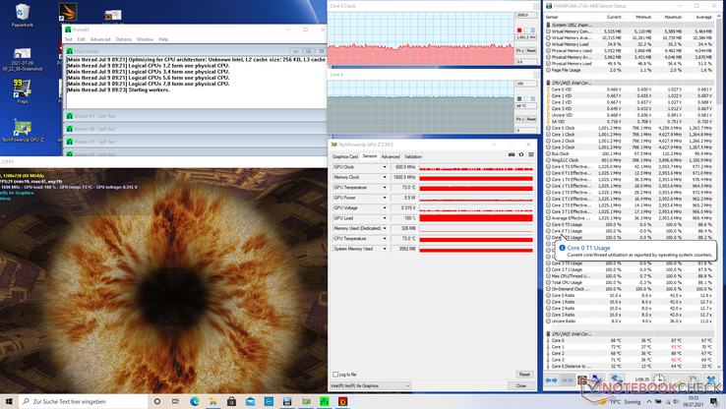Open the GPU-Z hamburger menu icon
726x409 pixels.
coord(531,154)
